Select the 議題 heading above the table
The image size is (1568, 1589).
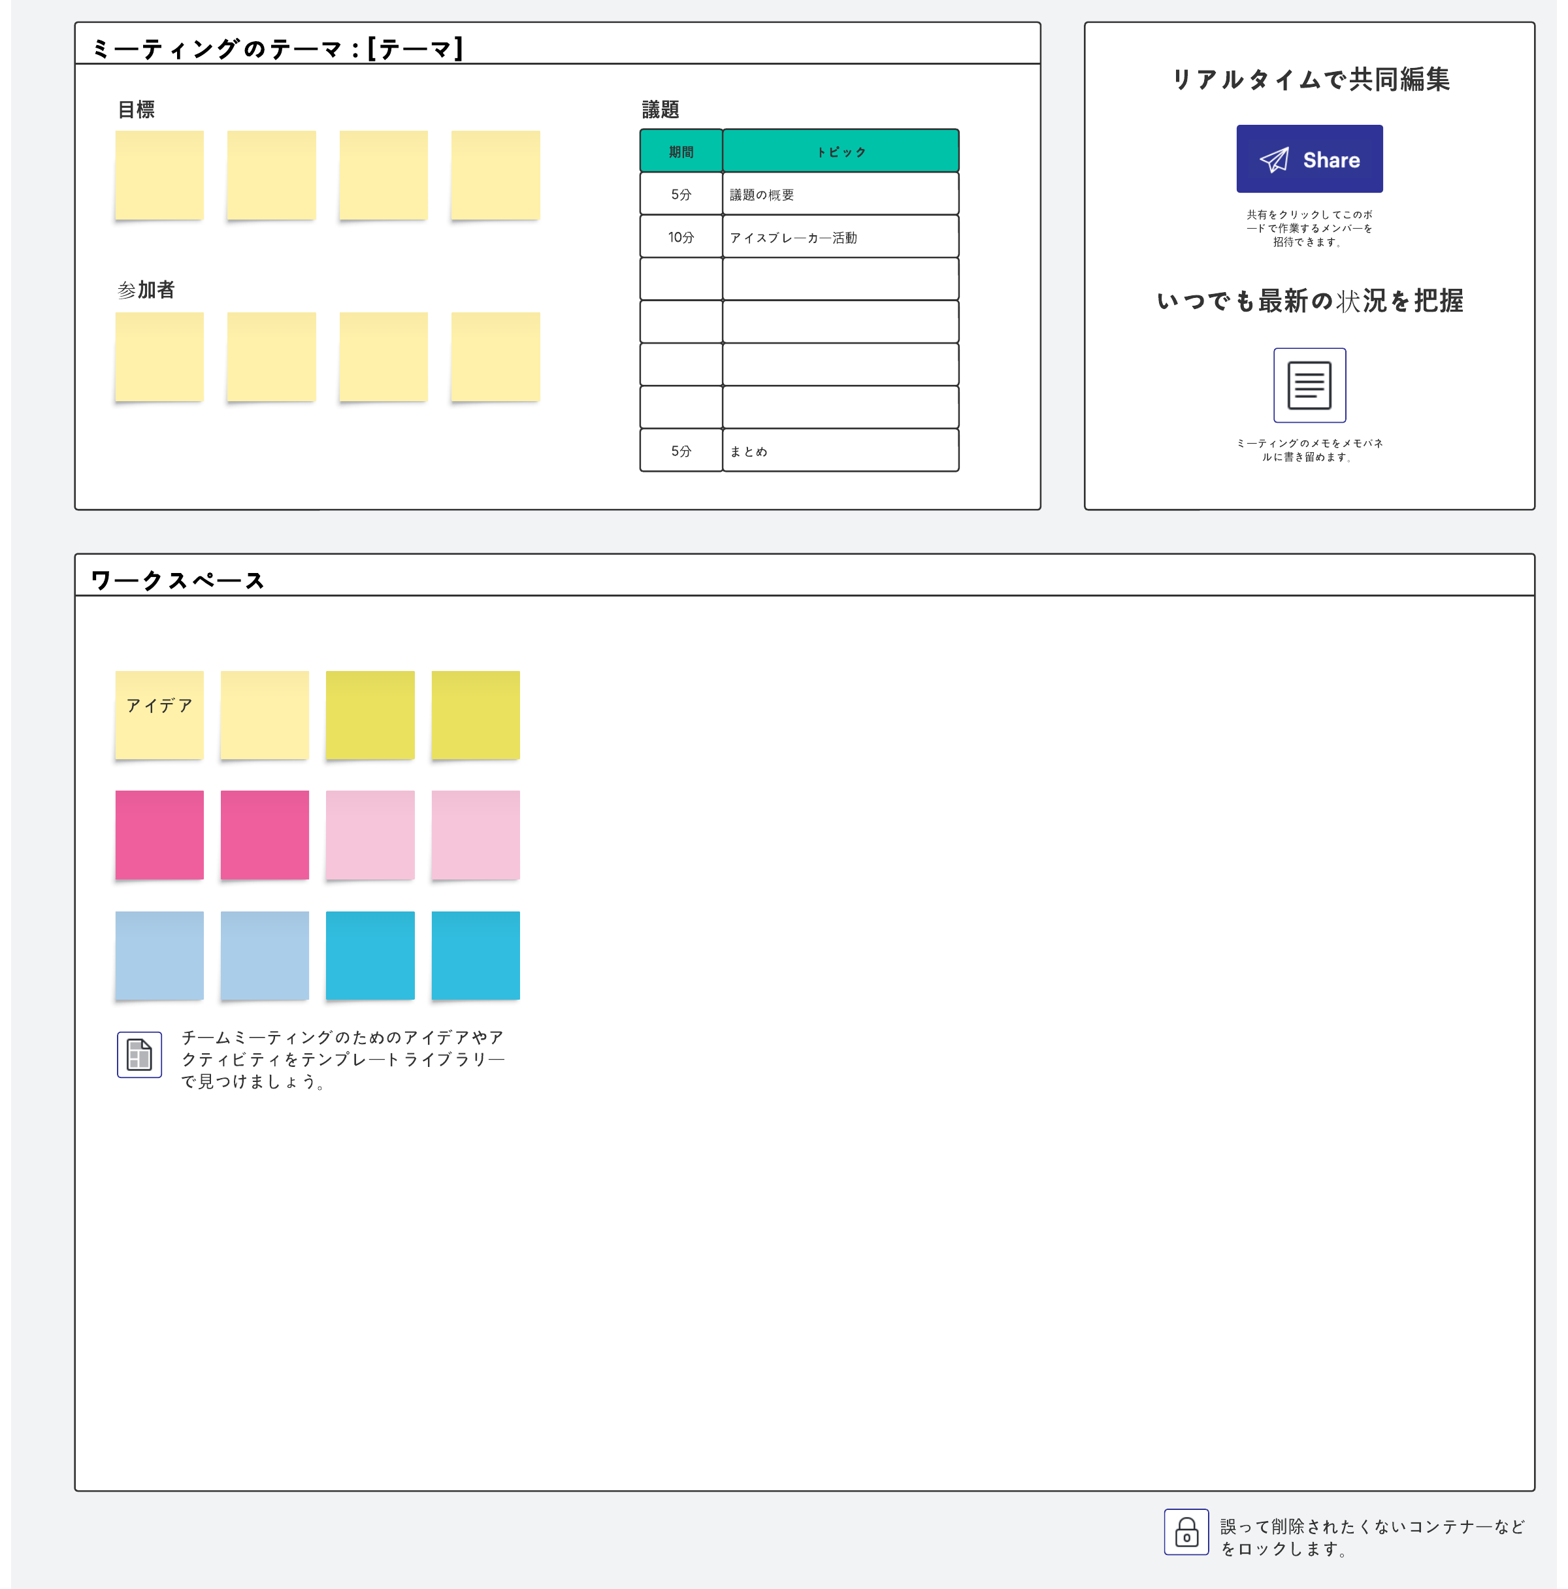(659, 109)
